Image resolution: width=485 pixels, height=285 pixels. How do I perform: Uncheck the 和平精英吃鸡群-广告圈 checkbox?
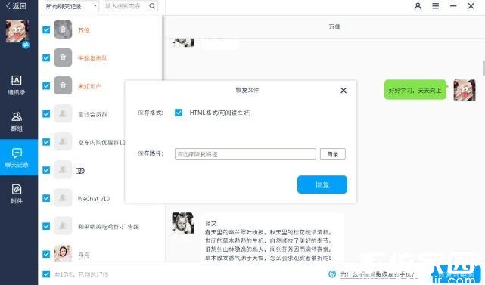46,226
